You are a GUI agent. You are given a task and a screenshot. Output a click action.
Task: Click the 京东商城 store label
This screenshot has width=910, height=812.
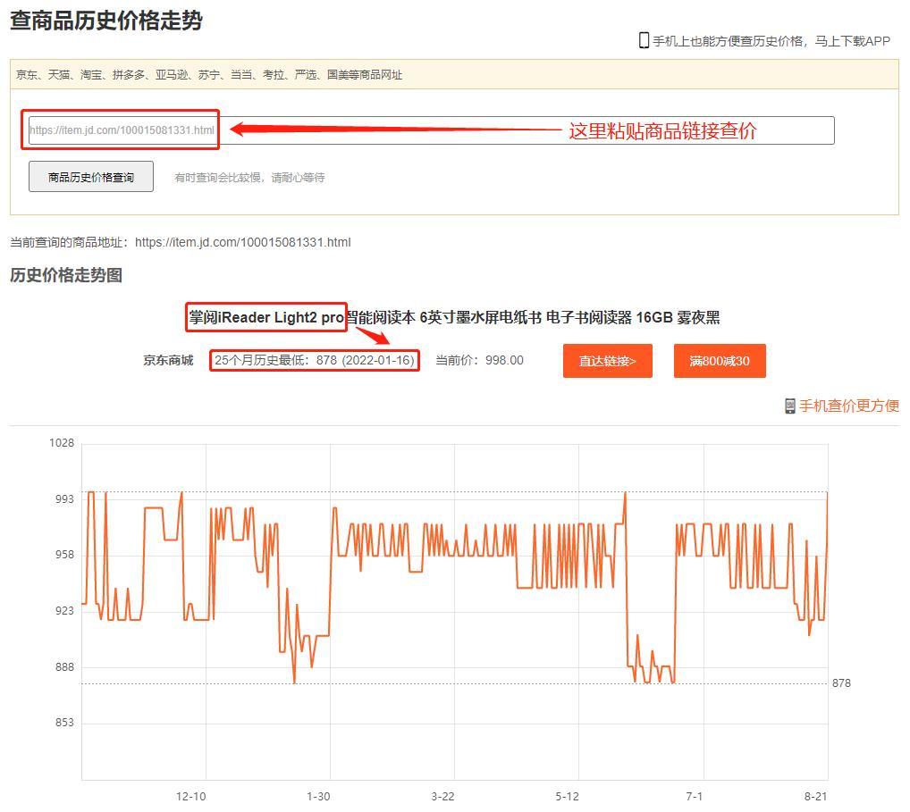pyautogui.click(x=168, y=360)
